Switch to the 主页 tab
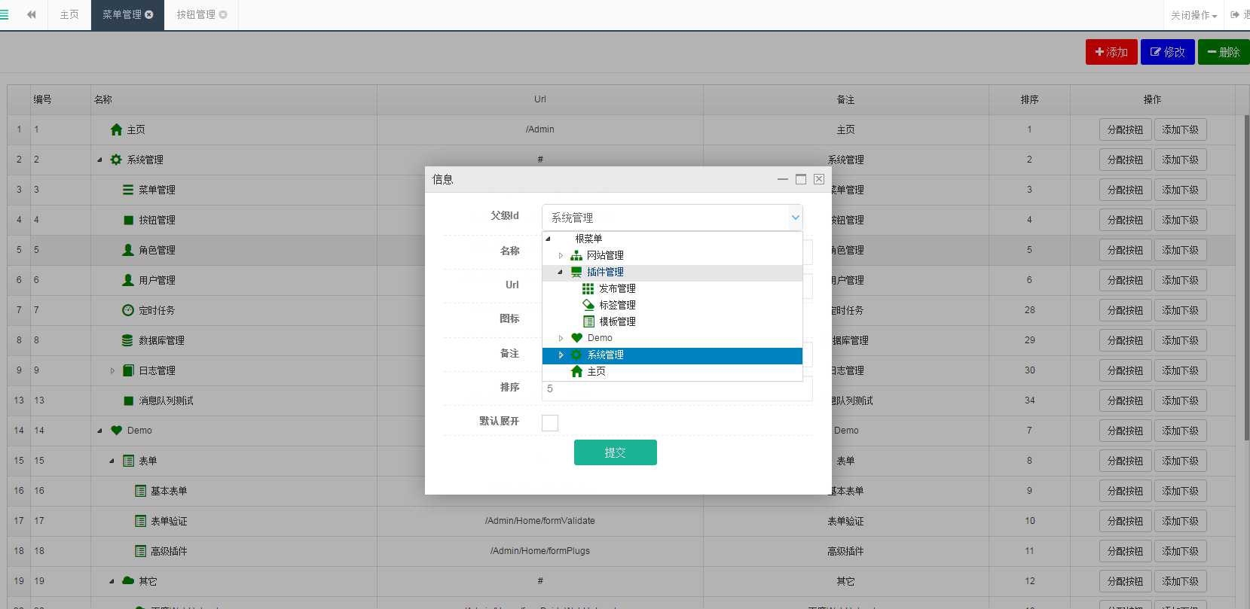This screenshot has width=1250, height=609. click(x=69, y=14)
